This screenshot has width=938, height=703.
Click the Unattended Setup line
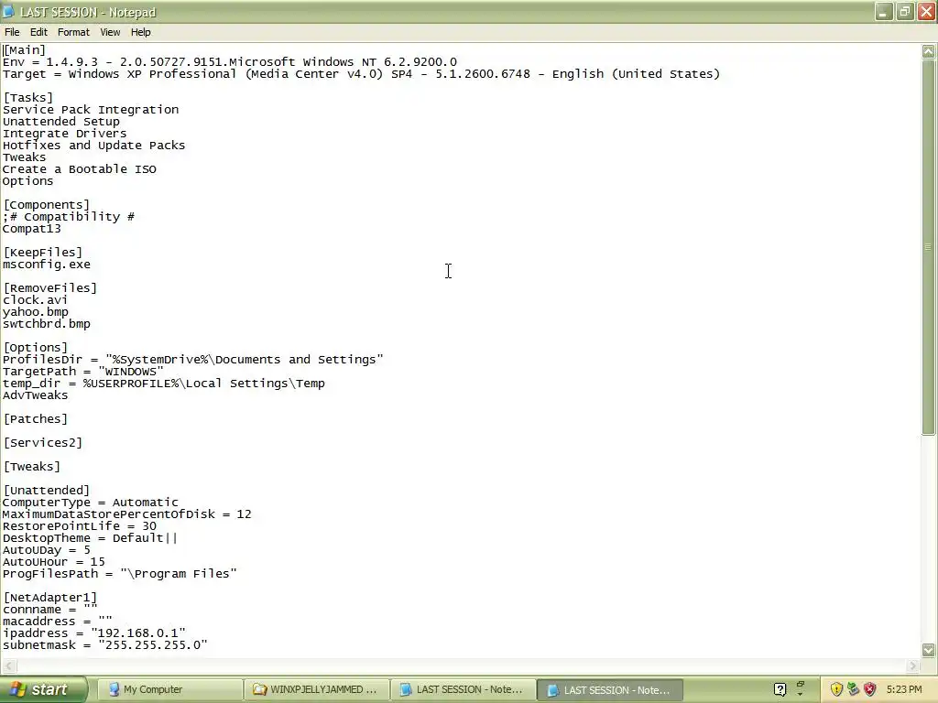(61, 122)
